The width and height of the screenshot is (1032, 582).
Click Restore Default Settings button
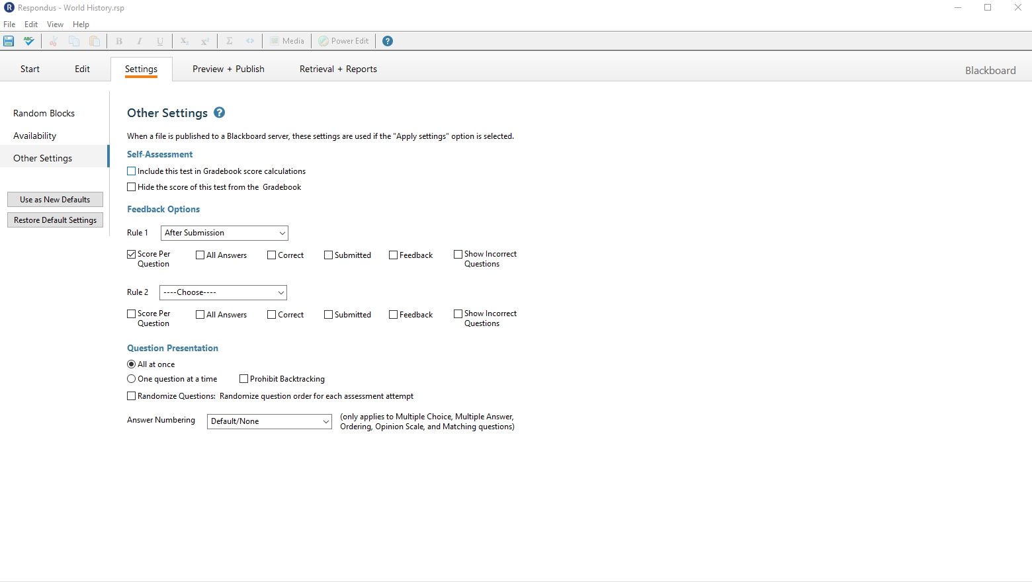click(55, 220)
